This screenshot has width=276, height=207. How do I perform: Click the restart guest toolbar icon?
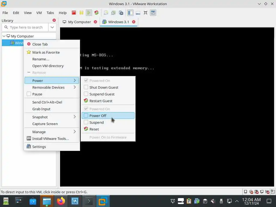[x=96, y=13]
